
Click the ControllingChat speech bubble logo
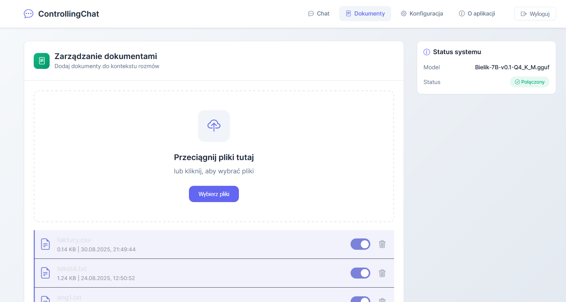[28, 14]
